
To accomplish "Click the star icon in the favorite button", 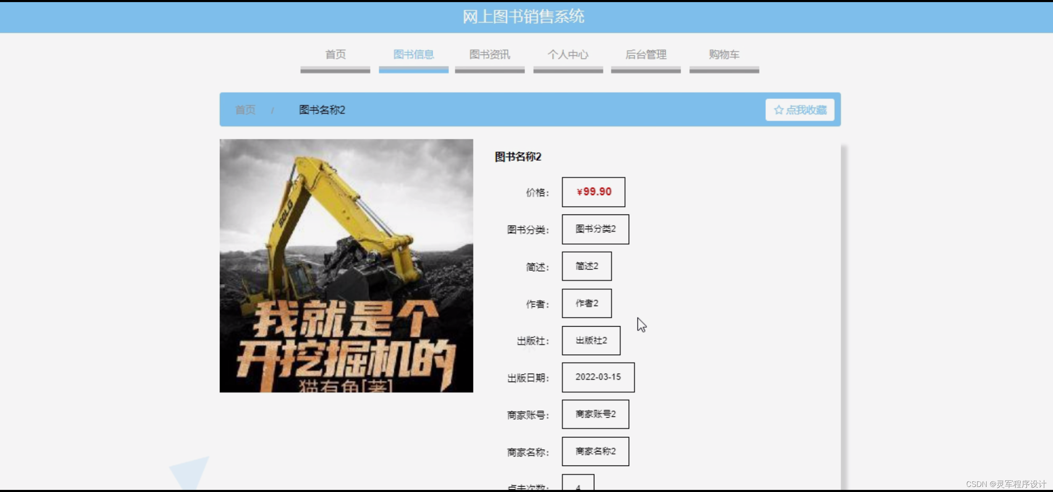I will 779,110.
